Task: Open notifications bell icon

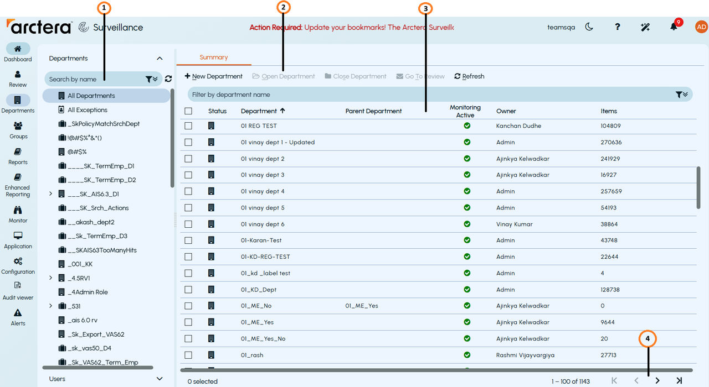Action: 674,27
